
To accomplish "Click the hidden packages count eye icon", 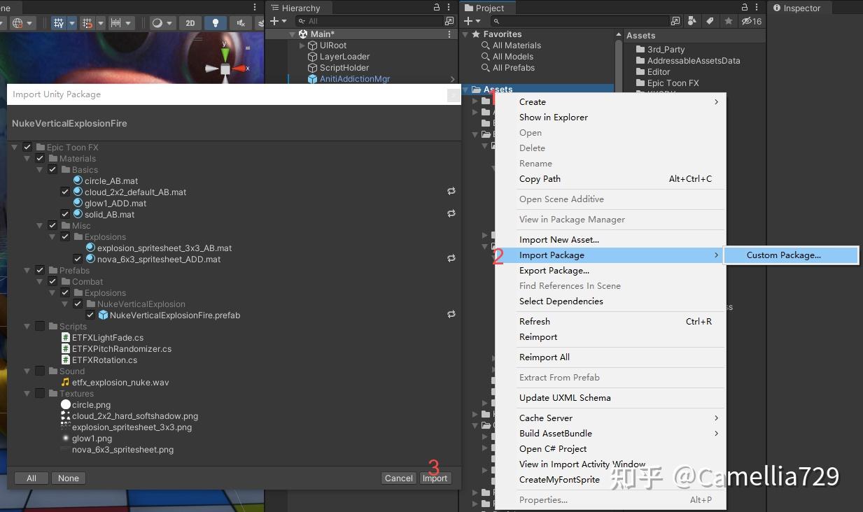I will tap(748, 21).
